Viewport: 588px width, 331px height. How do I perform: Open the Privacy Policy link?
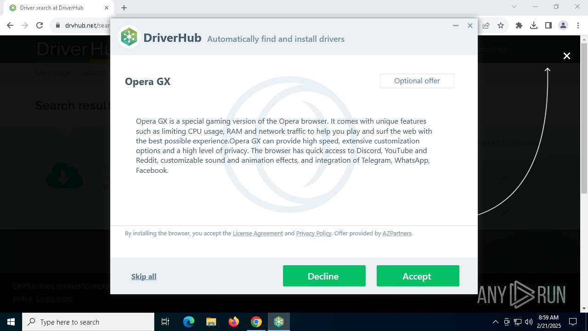tap(314, 233)
